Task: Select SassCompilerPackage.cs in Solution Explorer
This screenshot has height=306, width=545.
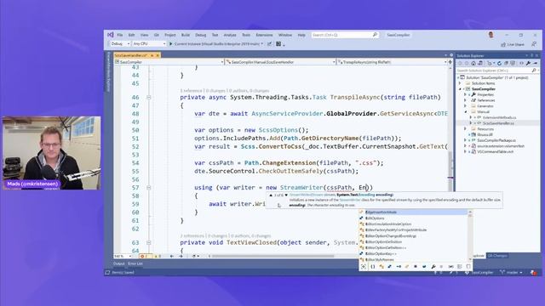Action: click(x=496, y=140)
